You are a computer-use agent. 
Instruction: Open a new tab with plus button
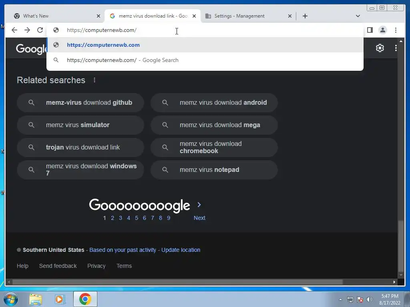pyautogui.click(x=305, y=16)
